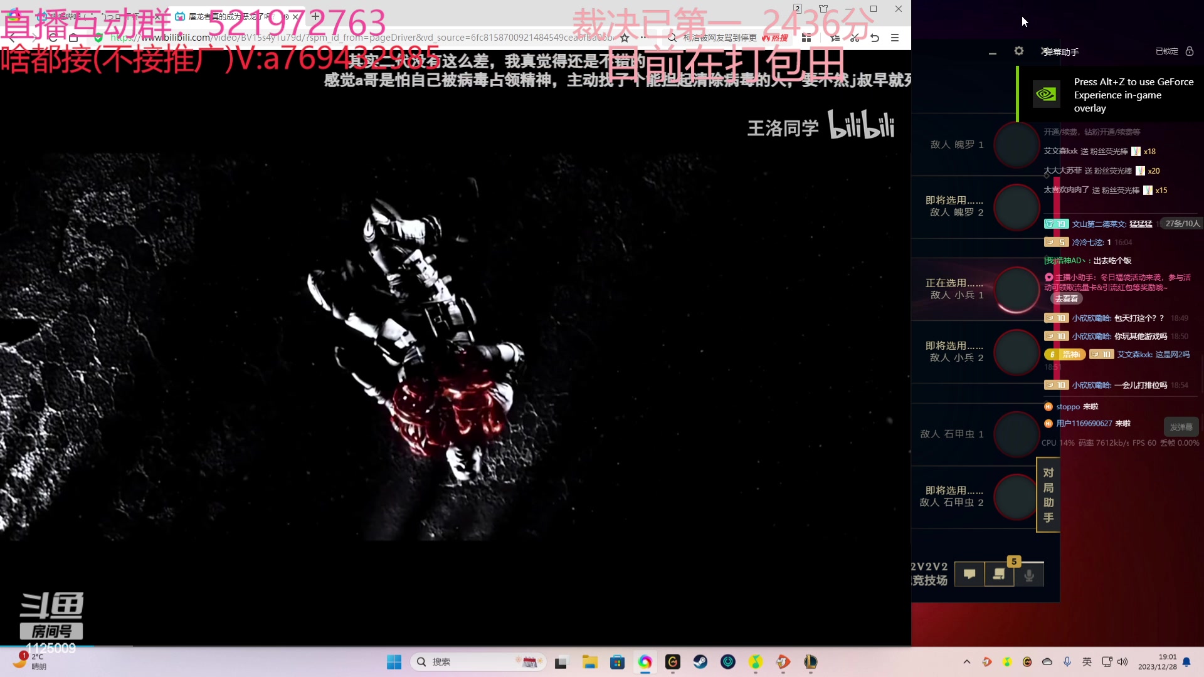Toggle the microphone in the game lobby

coord(1029,574)
